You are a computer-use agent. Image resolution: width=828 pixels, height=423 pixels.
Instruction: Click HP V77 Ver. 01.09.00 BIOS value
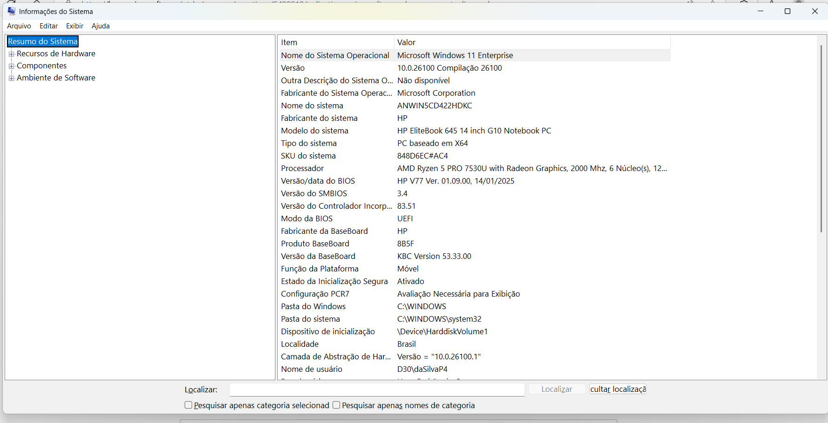pos(456,181)
